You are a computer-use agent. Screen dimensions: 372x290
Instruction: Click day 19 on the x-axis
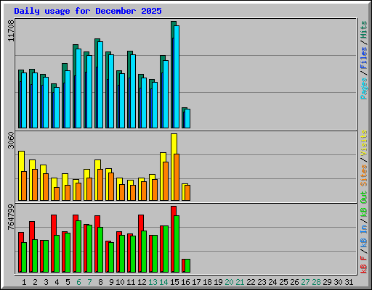tap(218, 282)
